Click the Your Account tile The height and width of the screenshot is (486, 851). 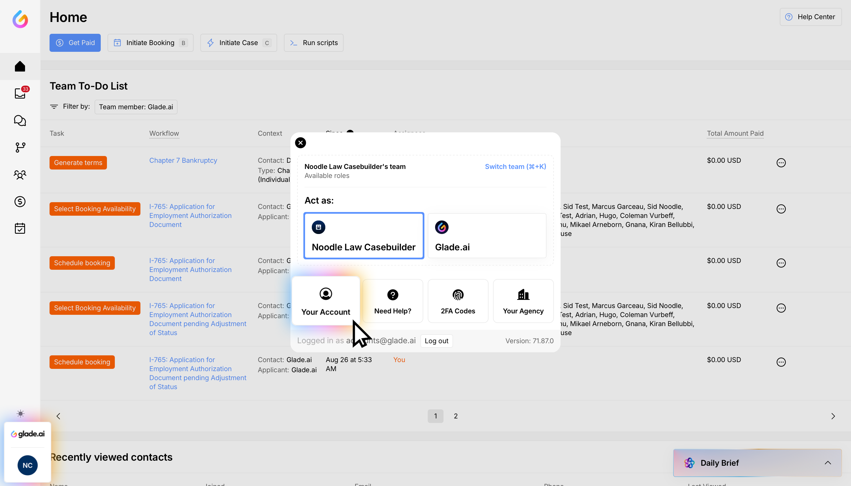click(326, 301)
